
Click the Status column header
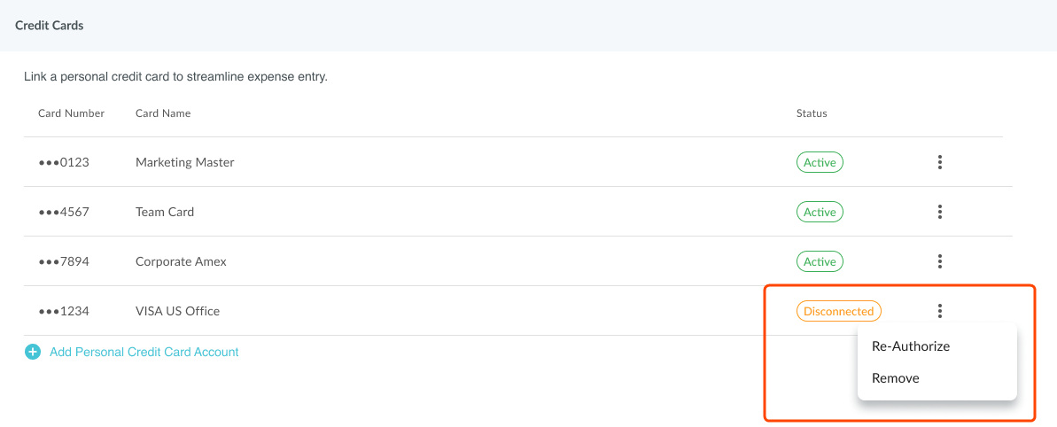click(812, 113)
